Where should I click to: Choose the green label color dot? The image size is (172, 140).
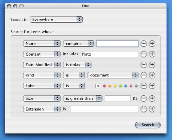click(x=120, y=86)
